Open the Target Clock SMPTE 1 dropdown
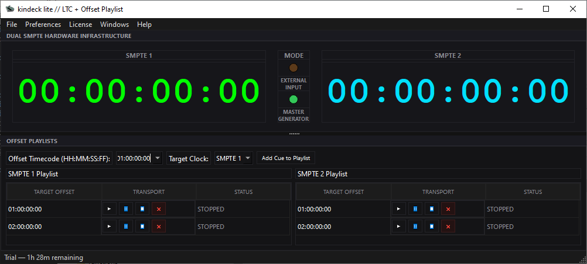587x264 pixels. (x=234, y=158)
